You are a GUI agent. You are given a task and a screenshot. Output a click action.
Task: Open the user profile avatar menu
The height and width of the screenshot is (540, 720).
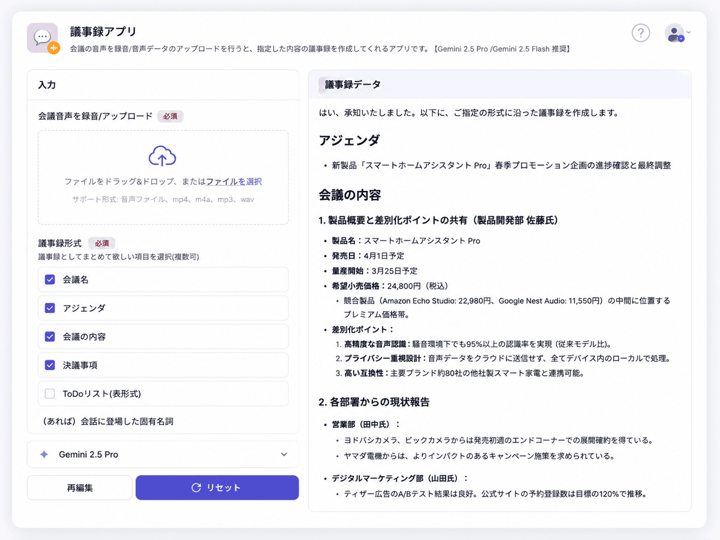(x=674, y=33)
